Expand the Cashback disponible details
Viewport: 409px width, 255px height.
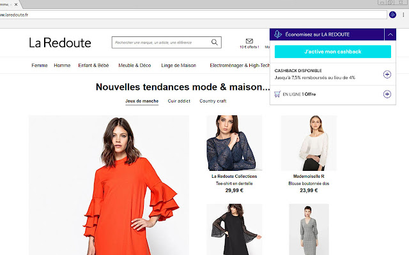click(387, 75)
